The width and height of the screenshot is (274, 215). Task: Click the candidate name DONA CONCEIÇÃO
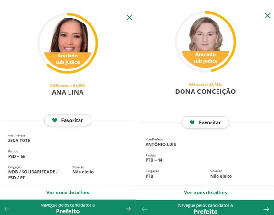click(205, 91)
